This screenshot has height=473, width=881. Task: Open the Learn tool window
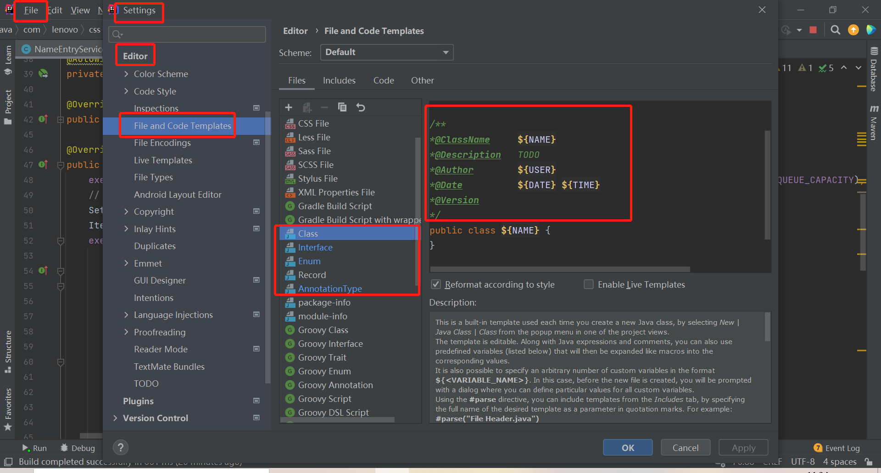[x=8, y=60]
